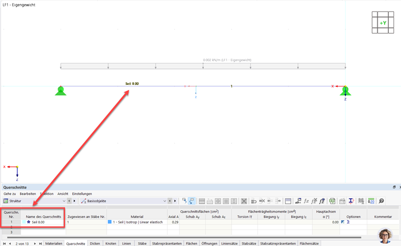Image resolution: width=401 pixels, height=246 pixels.
Task: Click the load label 0.002 kN/m
Action: [x=227, y=60]
